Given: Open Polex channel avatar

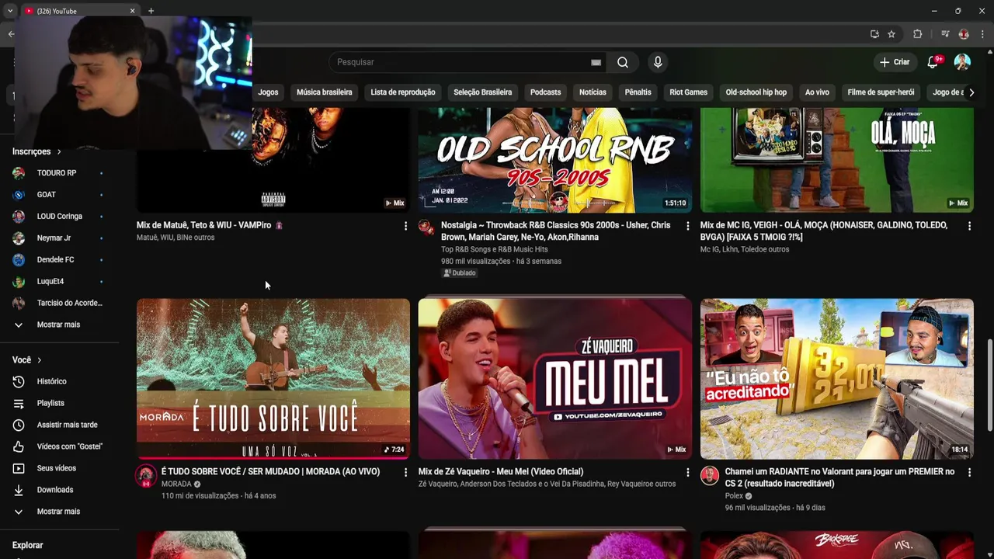Looking at the screenshot, I should (x=710, y=476).
